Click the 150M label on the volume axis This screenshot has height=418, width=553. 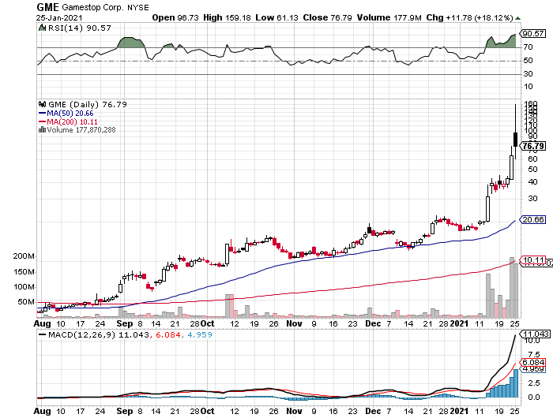tap(24, 272)
